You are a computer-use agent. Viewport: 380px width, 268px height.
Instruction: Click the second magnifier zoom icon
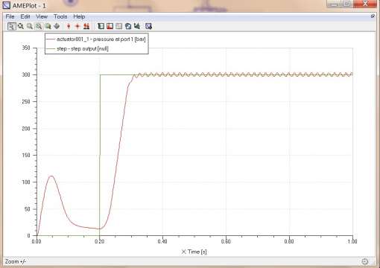pyautogui.click(x=30, y=26)
